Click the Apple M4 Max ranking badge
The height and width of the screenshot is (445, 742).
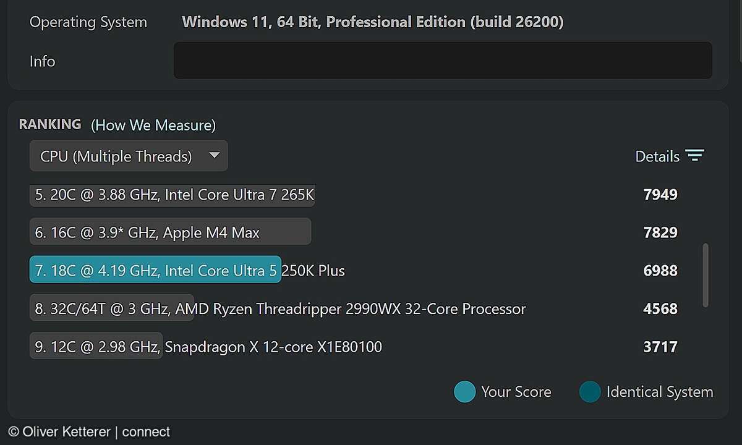click(x=170, y=232)
